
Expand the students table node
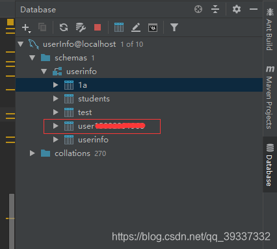tap(56, 99)
